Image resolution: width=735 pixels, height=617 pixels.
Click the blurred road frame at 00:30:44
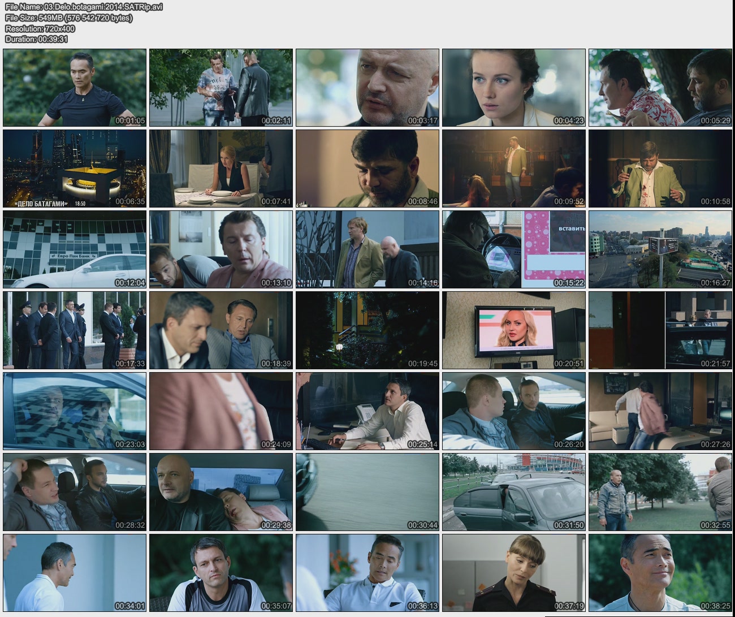coord(367,492)
